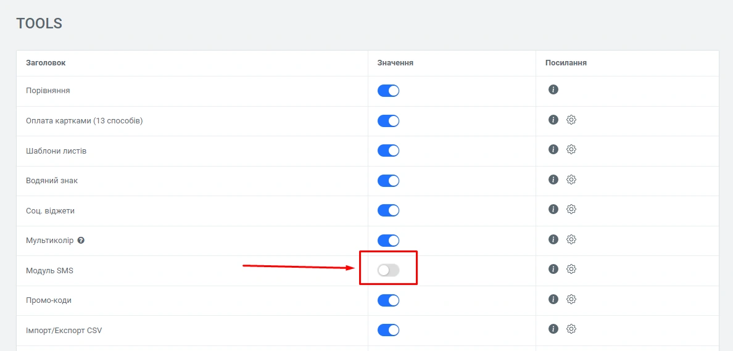Turn off Оплата картками toggle
The height and width of the screenshot is (351, 733).
[x=389, y=121]
